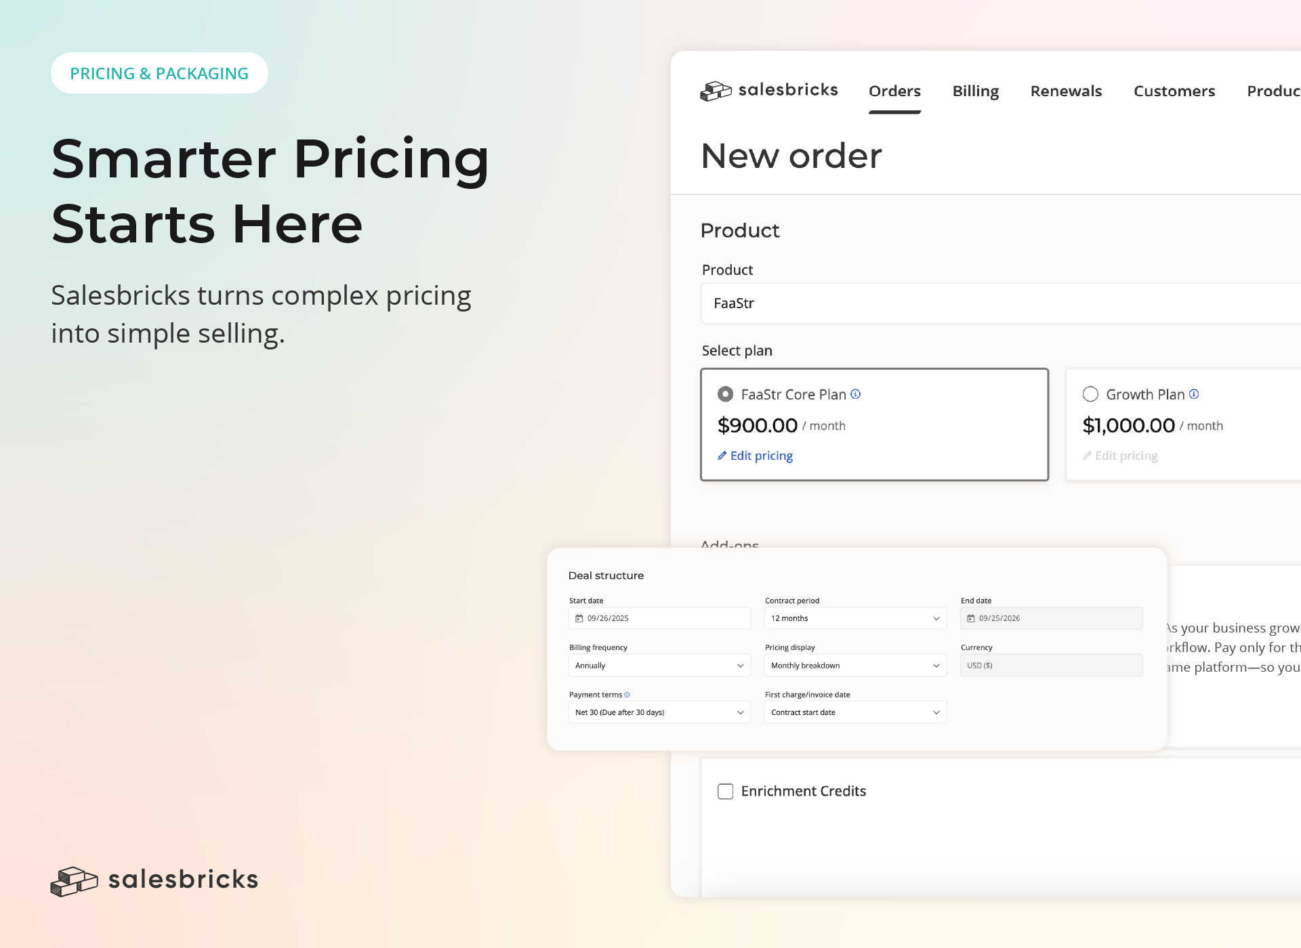Select the Growth Plan radio button

(x=1090, y=394)
